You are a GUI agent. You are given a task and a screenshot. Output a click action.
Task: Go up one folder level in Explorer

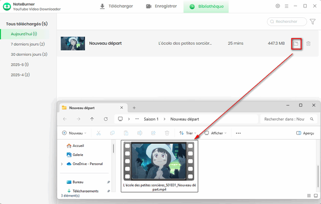(x=92, y=119)
